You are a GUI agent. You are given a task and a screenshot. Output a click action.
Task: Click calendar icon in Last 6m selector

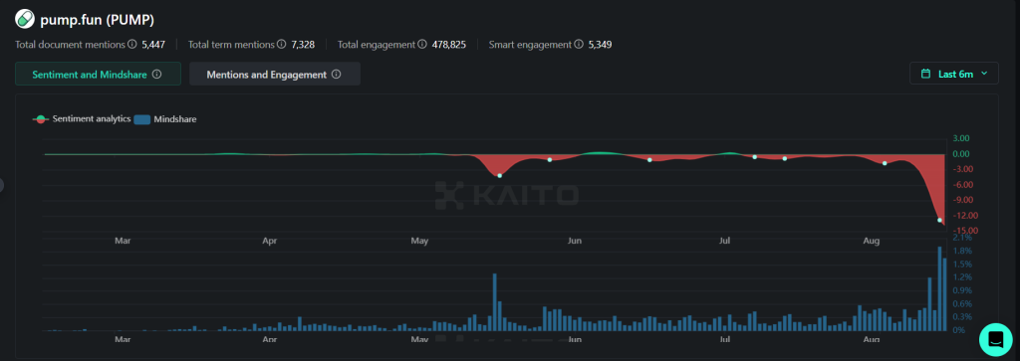point(925,74)
